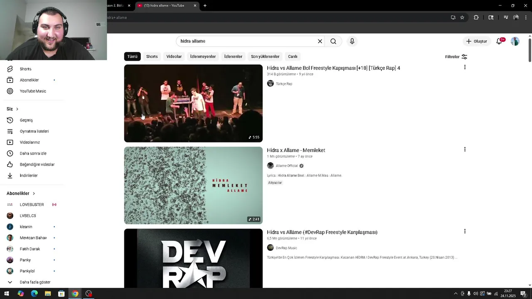
Task: Start voice search with microphone
Action: [x=352, y=41]
